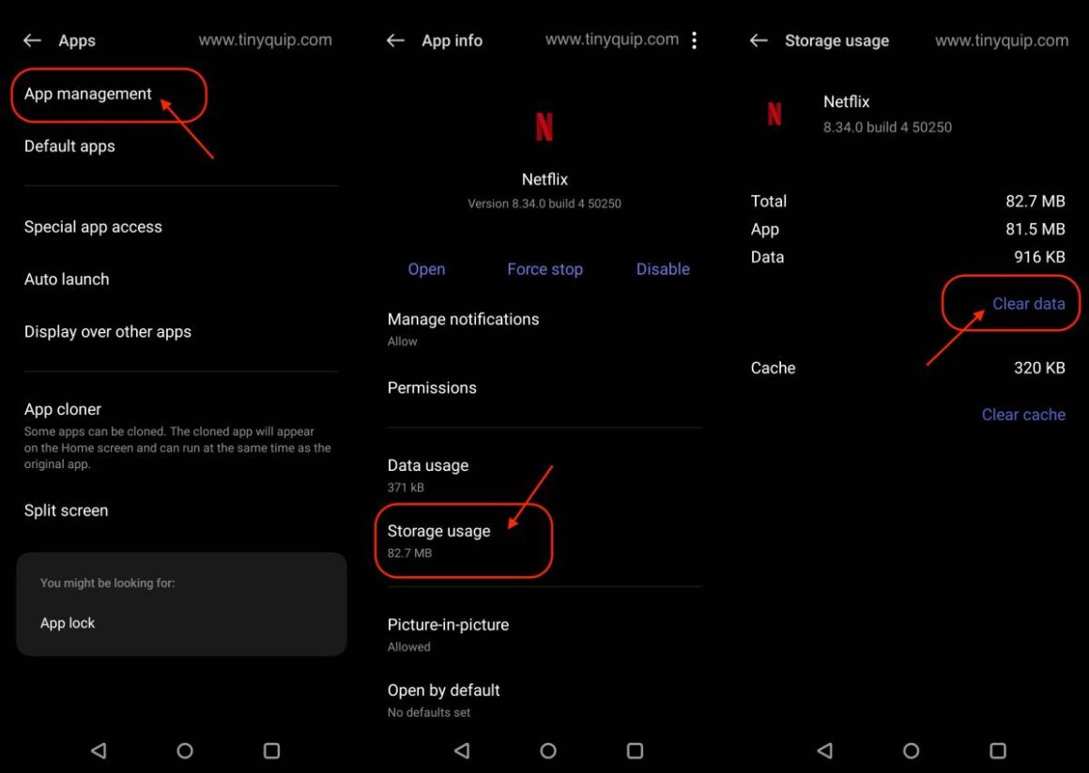Tap Clear cache for Netflix

click(1023, 415)
